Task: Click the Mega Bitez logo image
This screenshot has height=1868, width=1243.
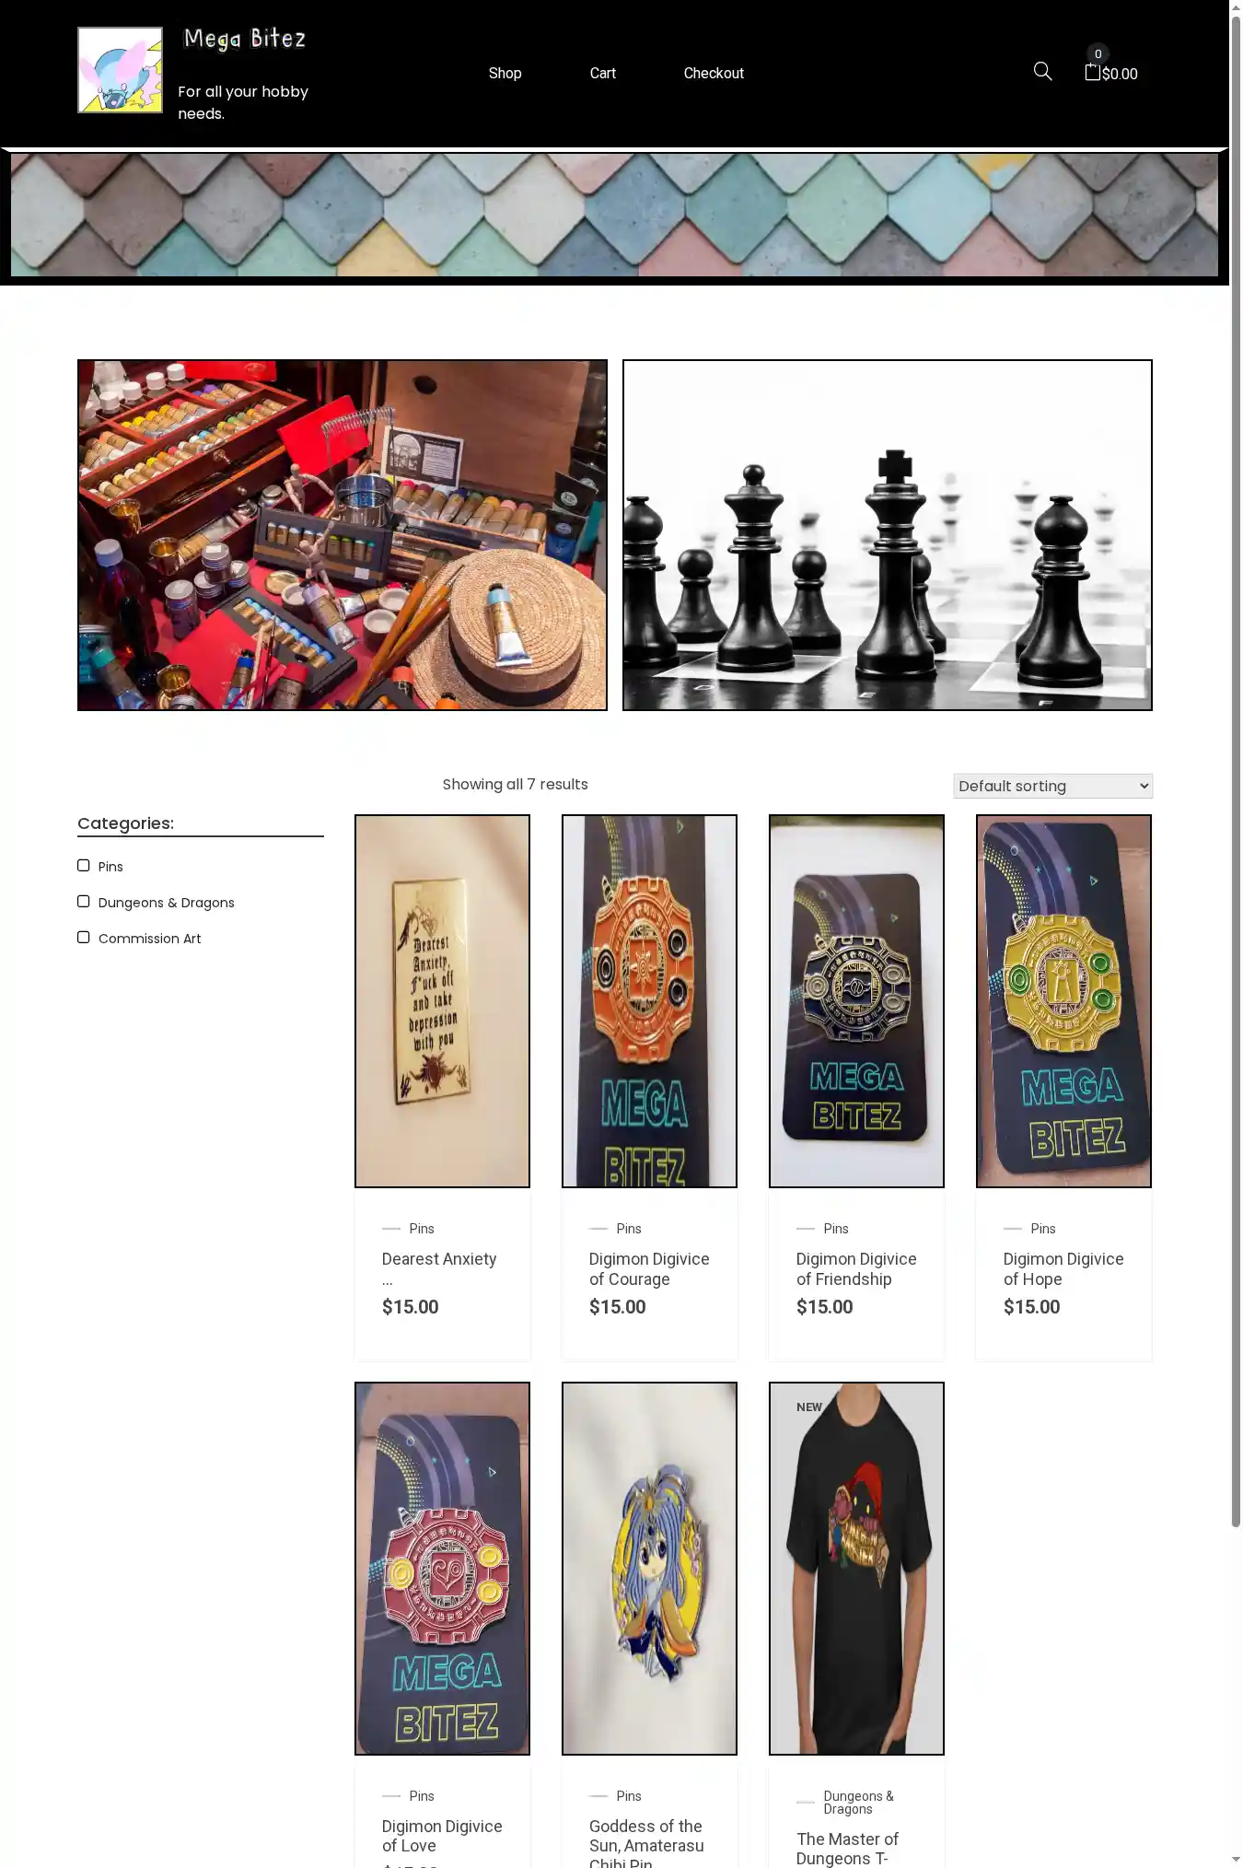Action: click(120, 70)
